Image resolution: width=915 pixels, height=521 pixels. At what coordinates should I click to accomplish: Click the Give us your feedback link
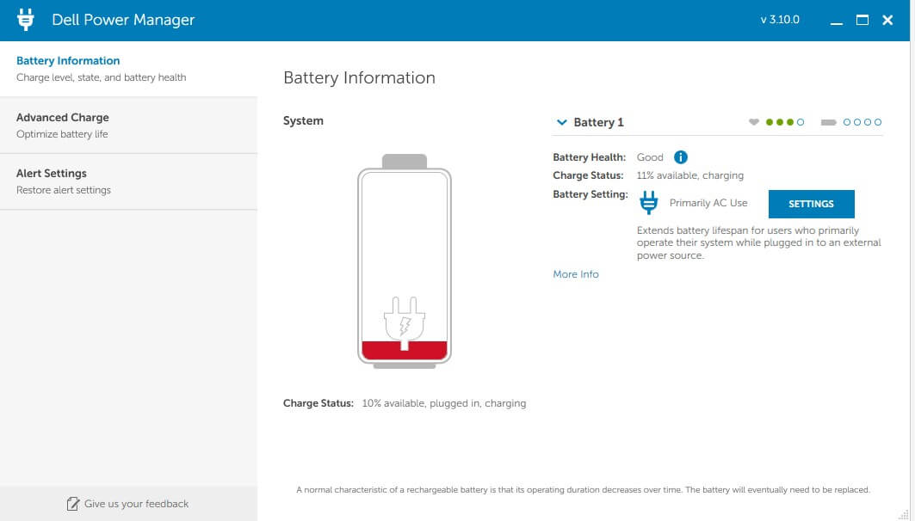click(x=136, y=504)
